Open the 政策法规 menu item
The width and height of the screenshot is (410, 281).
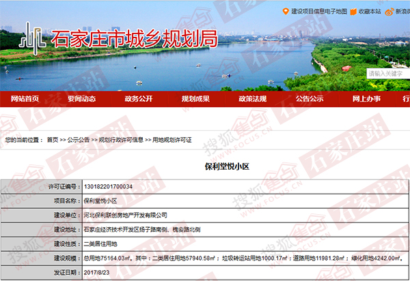pos(253,99)
